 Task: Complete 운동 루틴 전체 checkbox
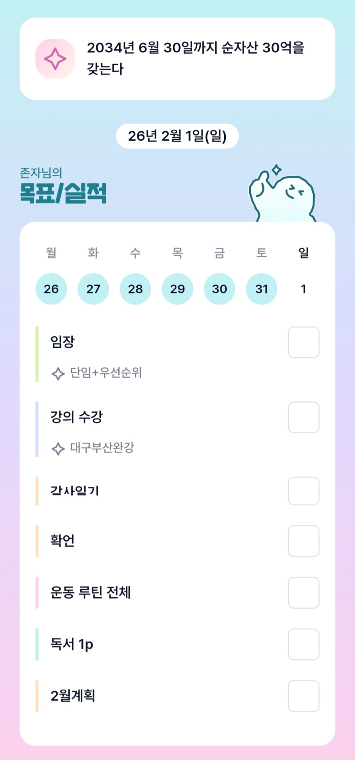point(304,592)
